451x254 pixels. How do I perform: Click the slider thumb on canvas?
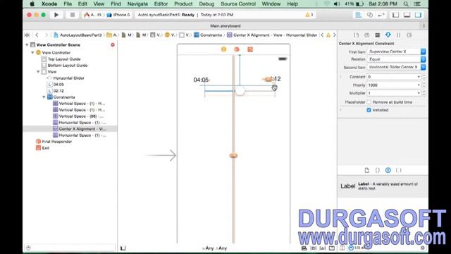(x=240, y=91)
